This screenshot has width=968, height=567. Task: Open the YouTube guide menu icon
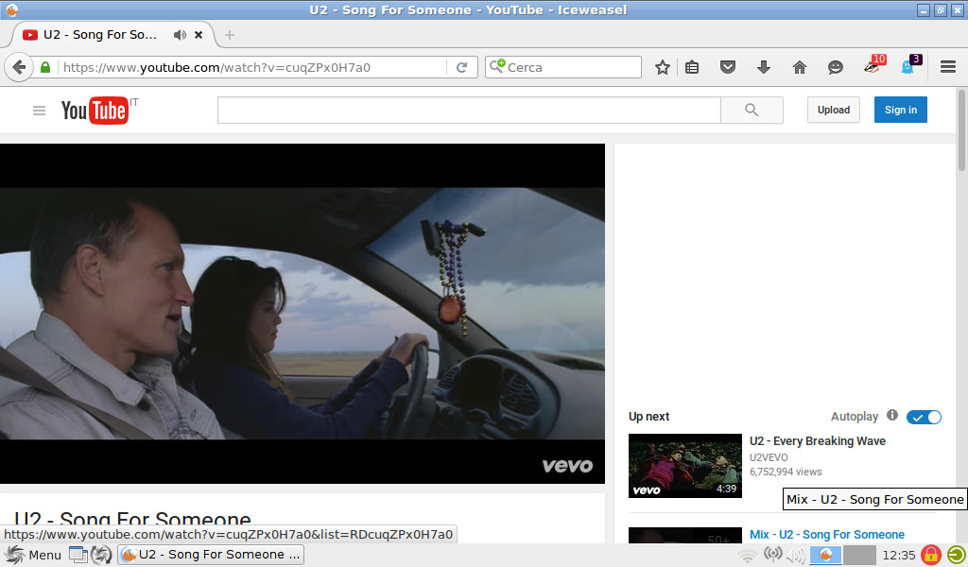39,111
